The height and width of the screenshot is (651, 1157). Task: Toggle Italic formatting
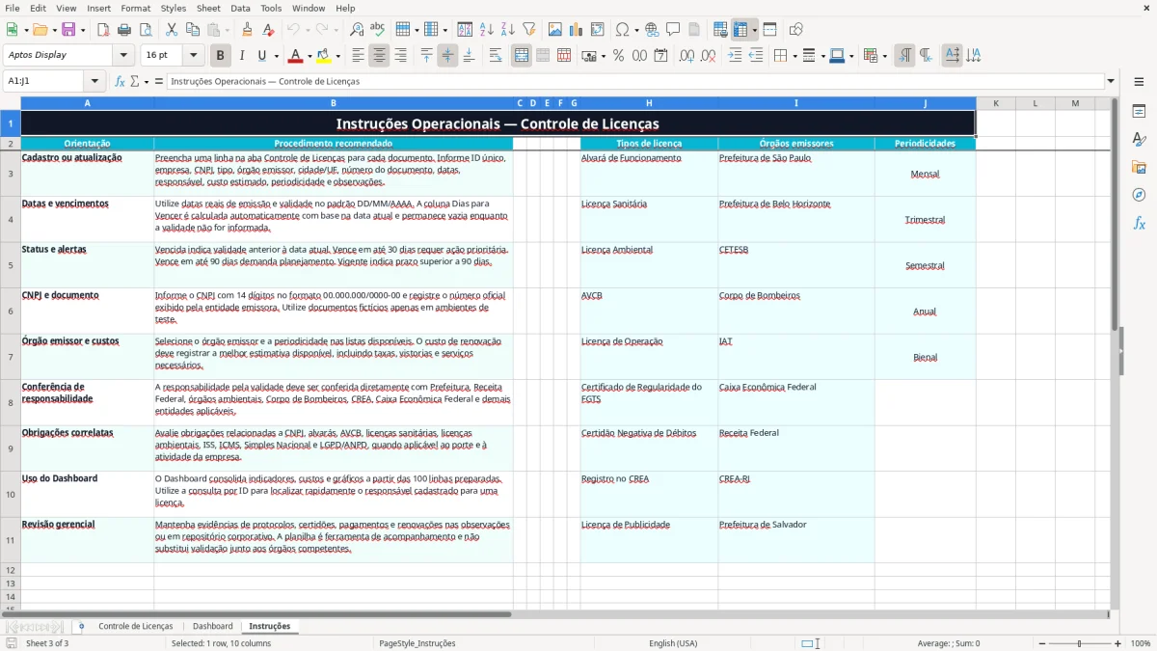pos(242,56)
